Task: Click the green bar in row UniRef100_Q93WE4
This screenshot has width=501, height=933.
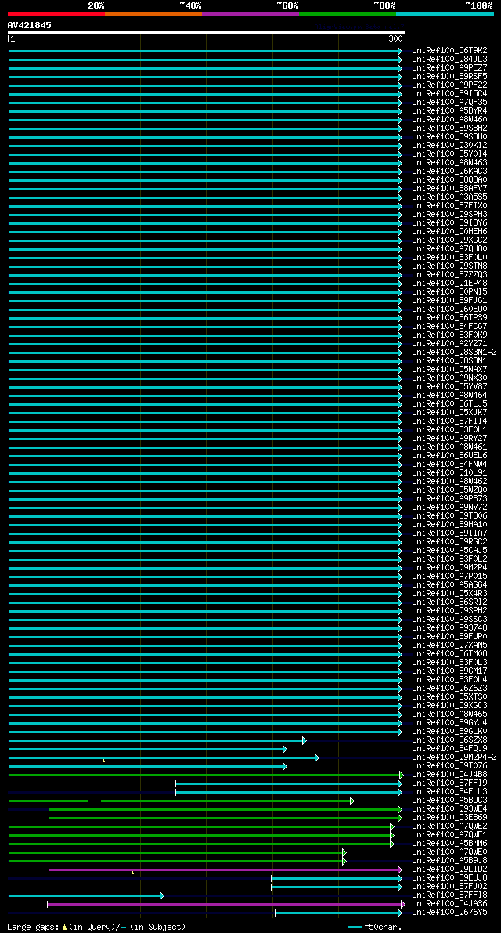Action: tap(225, 810)
